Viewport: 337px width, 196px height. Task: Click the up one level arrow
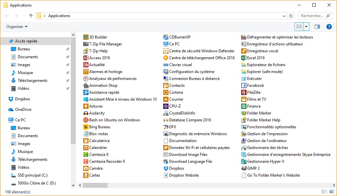click(x=31, y=16)
